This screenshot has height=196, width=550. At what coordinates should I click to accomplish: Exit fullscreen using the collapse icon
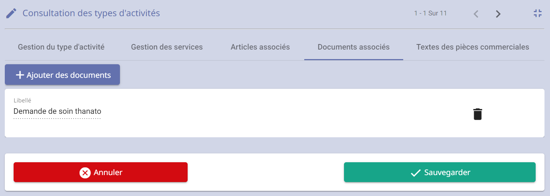tap(537, 14)
